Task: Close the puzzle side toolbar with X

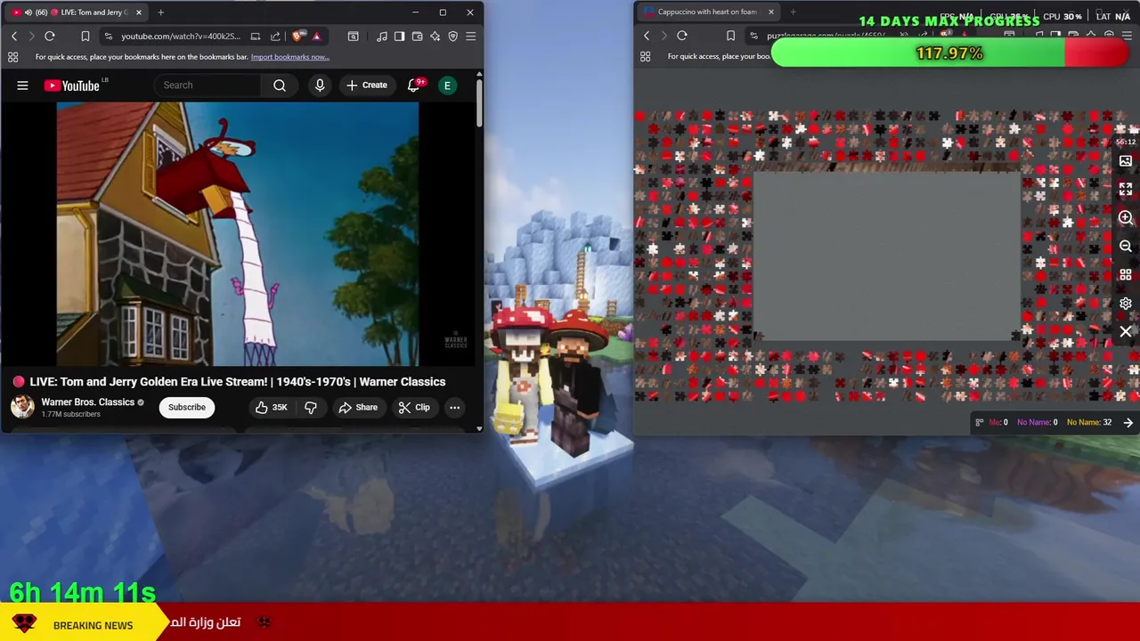Action: (1126, 332)
